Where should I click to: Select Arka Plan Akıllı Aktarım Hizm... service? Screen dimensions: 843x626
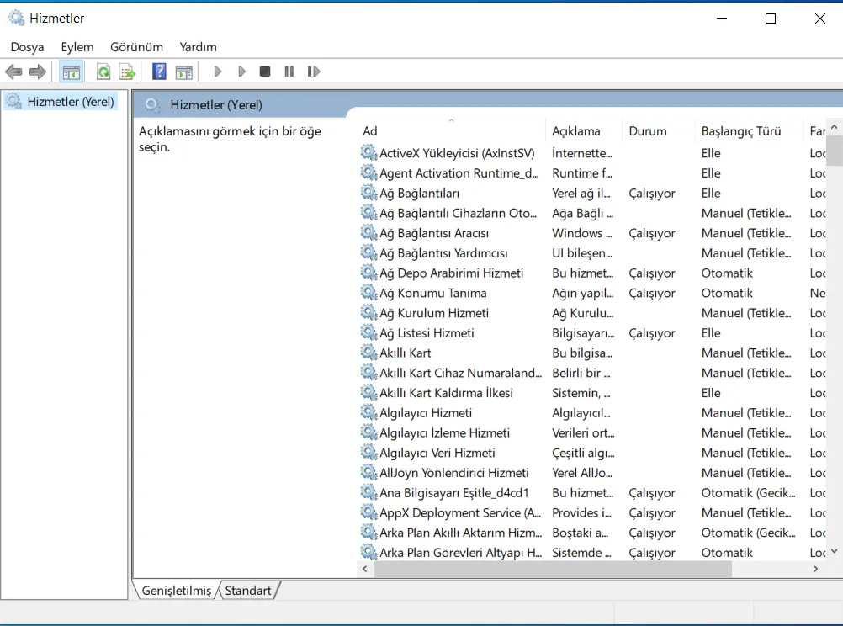461,533
